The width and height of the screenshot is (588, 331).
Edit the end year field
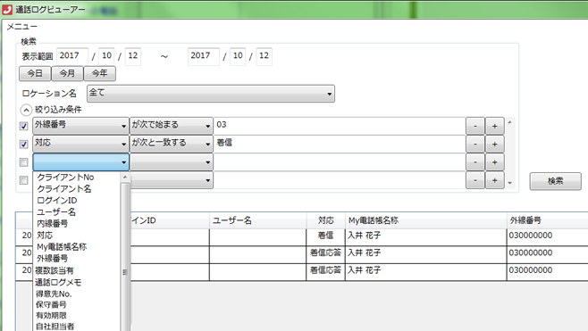204,56
